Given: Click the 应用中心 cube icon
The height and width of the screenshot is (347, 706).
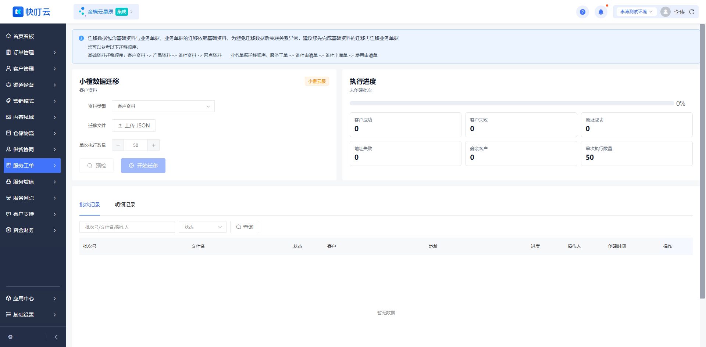Looking at the screenshot, I should click(x=8, y=298).
